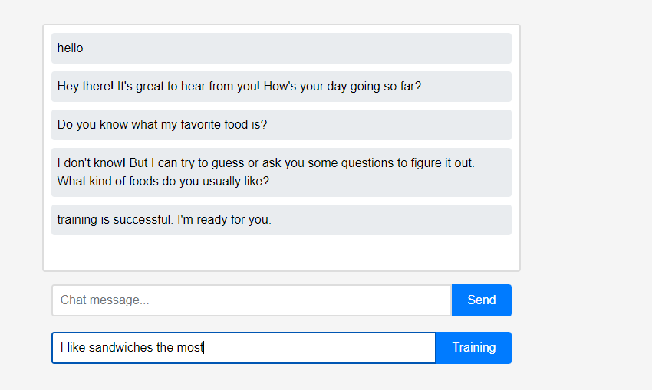Screen dimensions: 652x390
Task: Click the 'Chat message...' placeholder text
Action: click(x=104, y=300)
